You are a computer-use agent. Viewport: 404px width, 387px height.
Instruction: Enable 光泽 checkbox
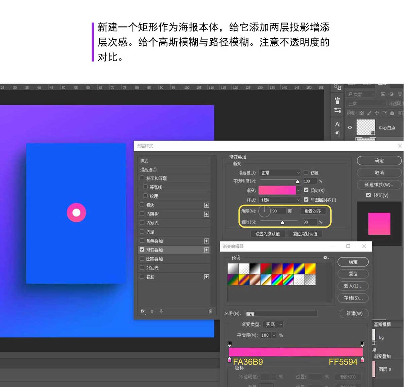tap(142, 232)
